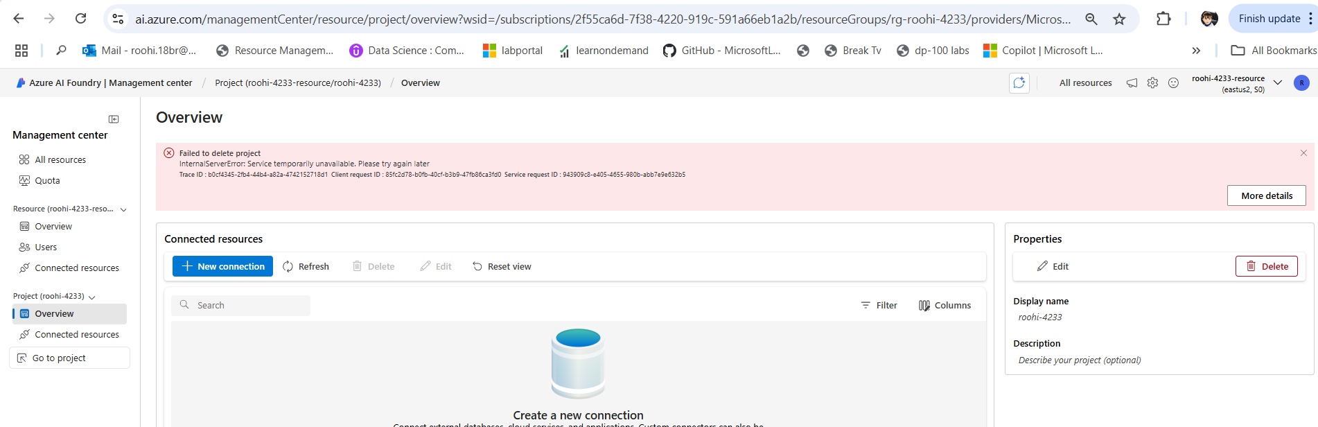Viewport: 1318px width, 427px height.
Task: Click Azure AI Foundry | Management center logo
Action: [x=104, y=82]
